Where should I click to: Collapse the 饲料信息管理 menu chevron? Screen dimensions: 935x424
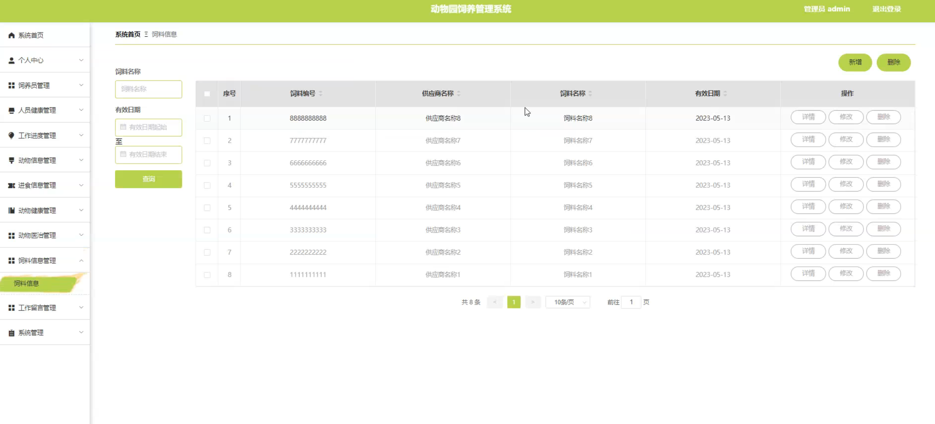[x=81, y=261]
